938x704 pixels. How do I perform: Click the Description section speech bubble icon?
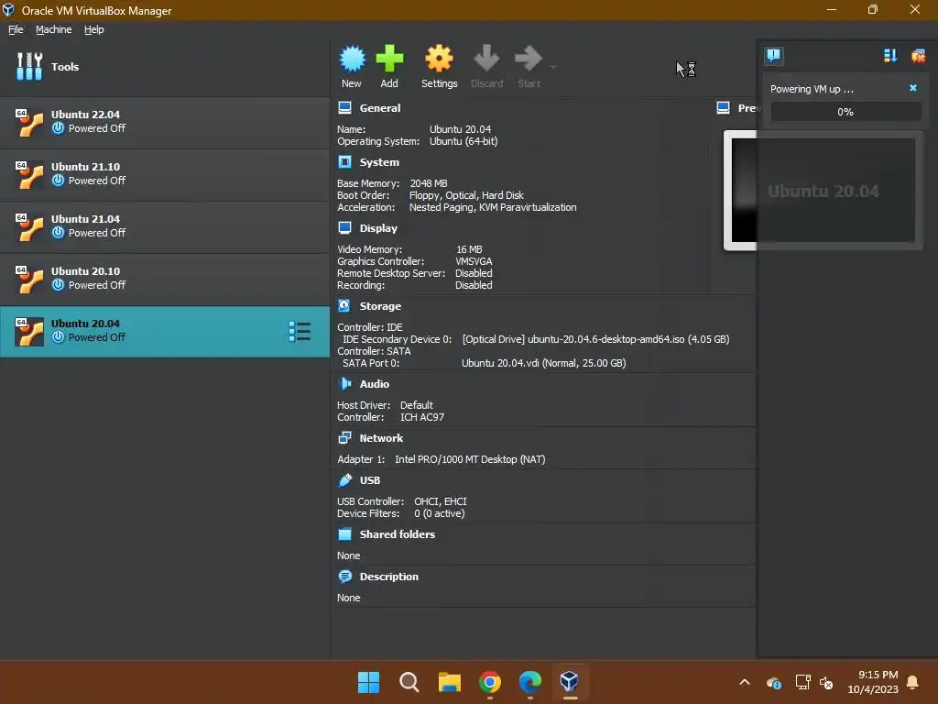344,577
